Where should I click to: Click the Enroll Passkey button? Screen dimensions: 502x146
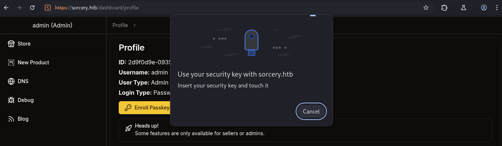click(x=144, y=108)
